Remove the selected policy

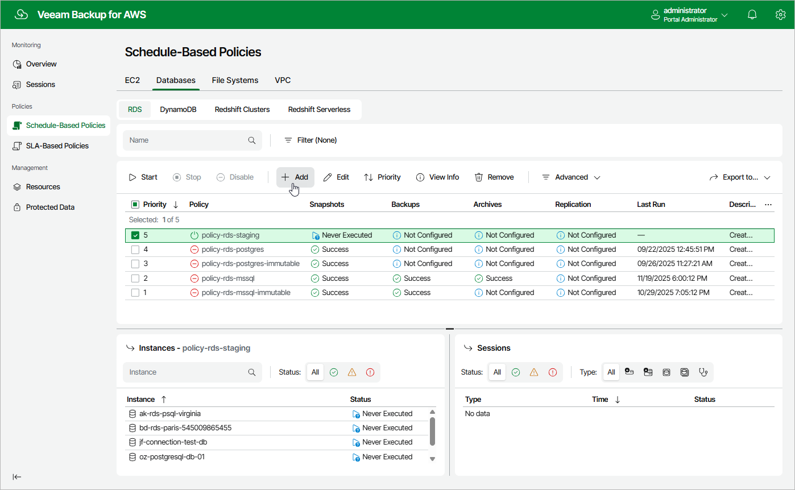tap(494, 177)
